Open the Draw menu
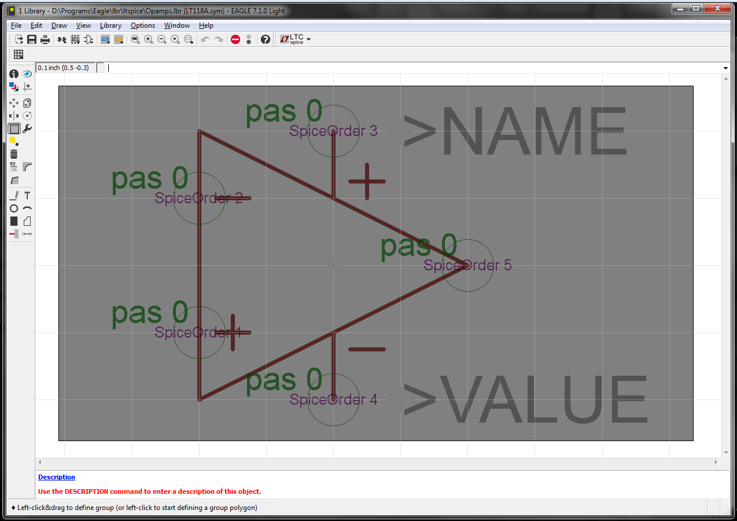737x521 pixels. point(59,25)
